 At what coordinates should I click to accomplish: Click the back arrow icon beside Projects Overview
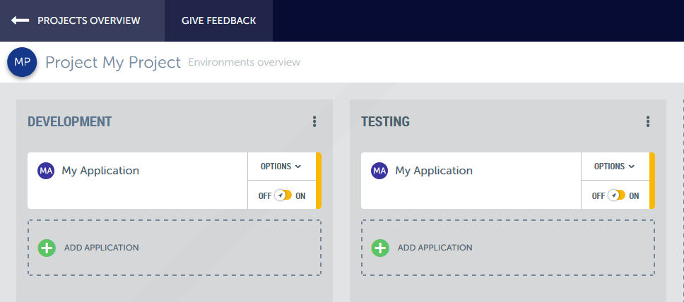pos(20,20)
